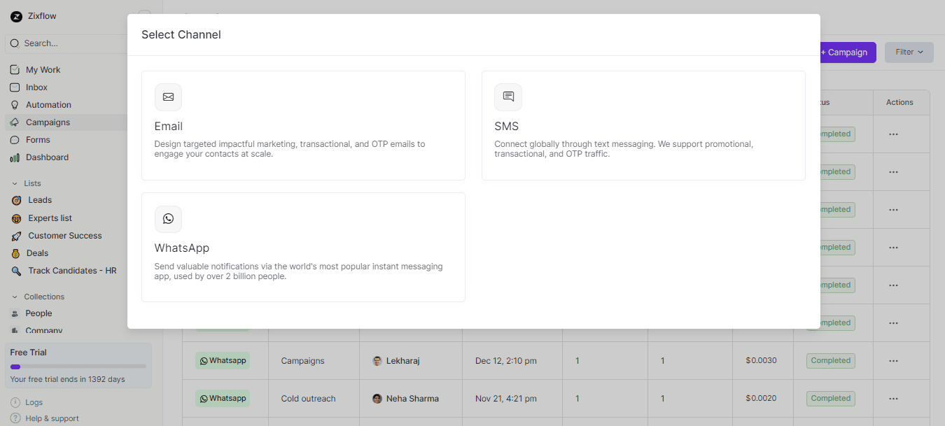Open the Forms section
The width and height of the screenshot is (945, 426).
point(37,139)
